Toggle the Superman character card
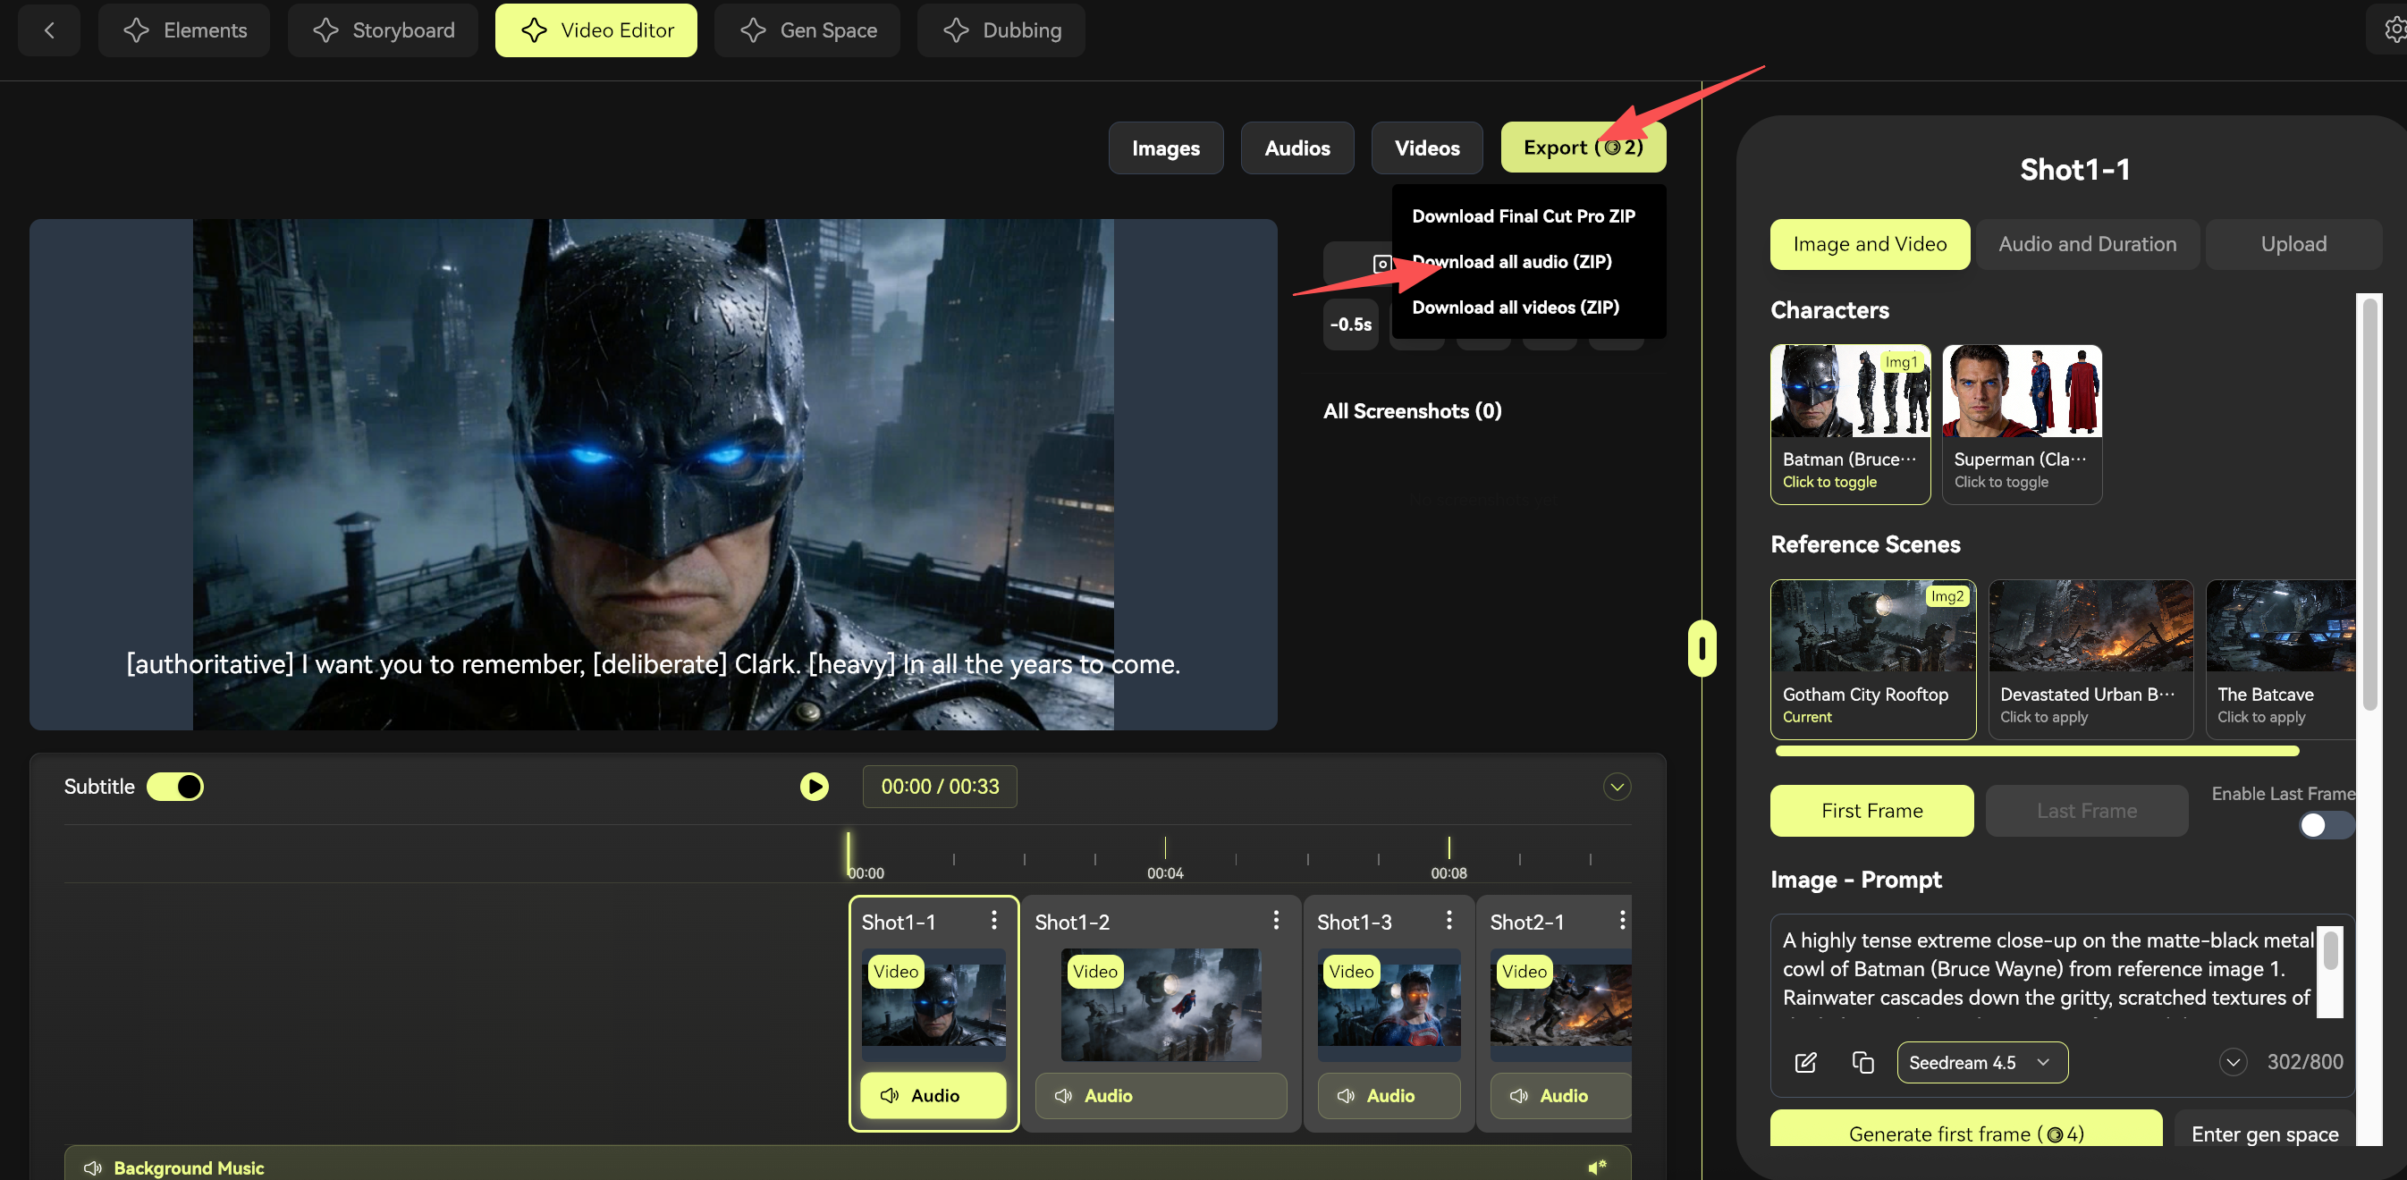The height and width of the screenshot is (1180, 2407). [2021, 424]
